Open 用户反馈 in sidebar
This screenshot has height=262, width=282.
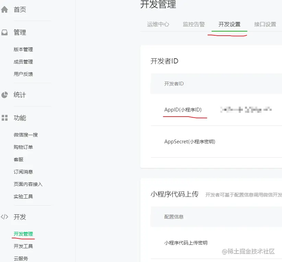[23, 74]
